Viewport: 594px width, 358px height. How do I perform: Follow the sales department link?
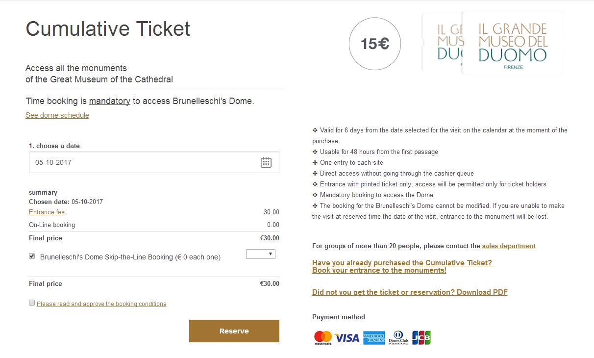tap(509, 246)
